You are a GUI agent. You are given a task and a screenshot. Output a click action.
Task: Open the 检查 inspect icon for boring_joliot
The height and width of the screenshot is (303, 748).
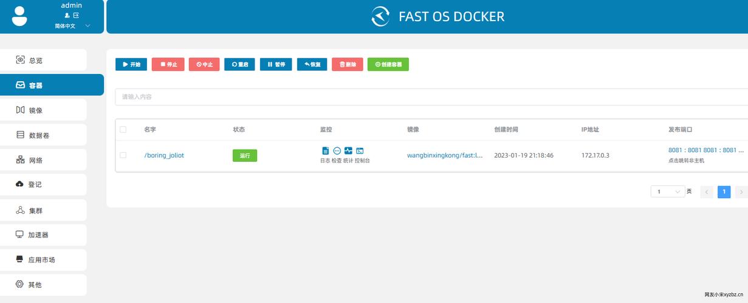[x=337, y=150]
